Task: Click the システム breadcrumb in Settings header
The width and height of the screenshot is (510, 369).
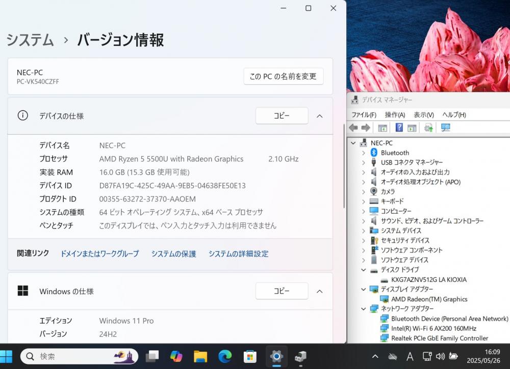Action: pyautogui.click(x=30, y=40)
